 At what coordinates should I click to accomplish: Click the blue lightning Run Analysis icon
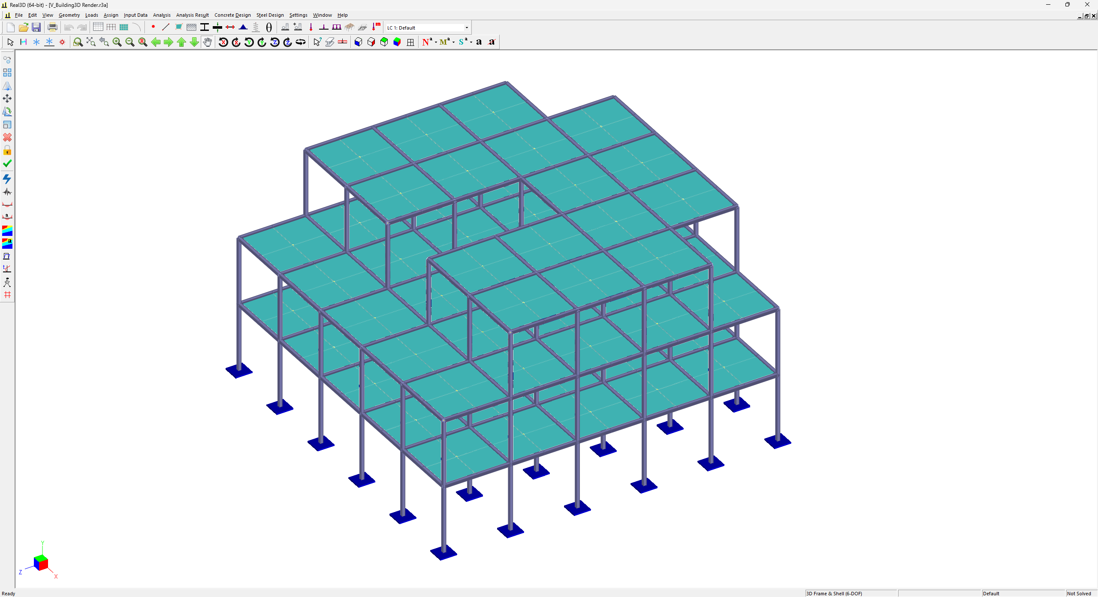tap(7, 178)
